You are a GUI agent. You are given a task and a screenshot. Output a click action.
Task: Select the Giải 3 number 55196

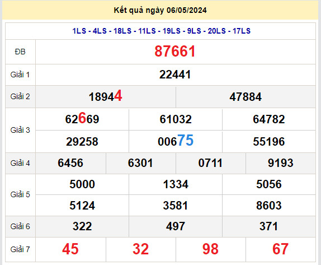269,142
